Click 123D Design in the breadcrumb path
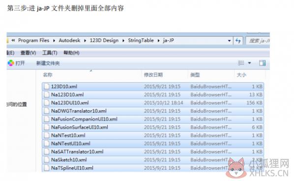The image size is (294, 181). pos(104,40)
